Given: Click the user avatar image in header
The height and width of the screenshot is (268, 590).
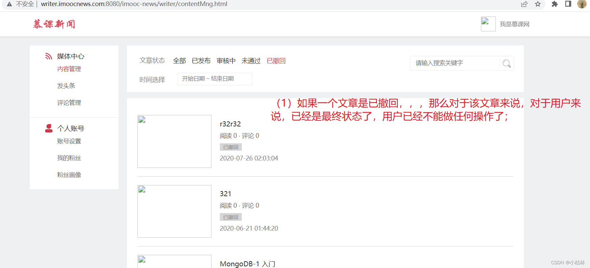Looking at the screenshot, I should (x=488, y=24).
